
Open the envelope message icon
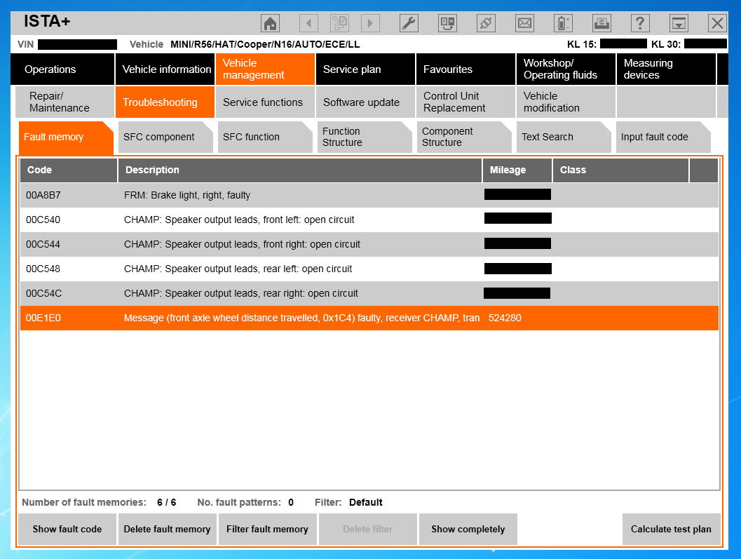pos(524,23)
